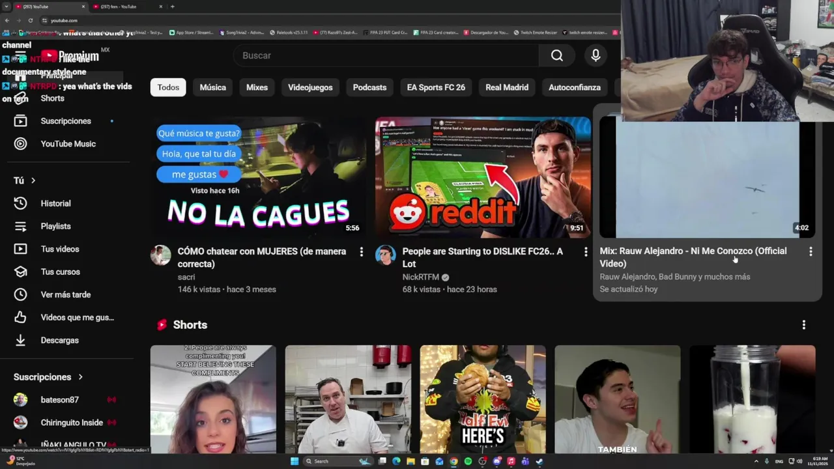
Task: Open the title People are Starting to DISLIKE FC26
Action: tap(483, 257)
